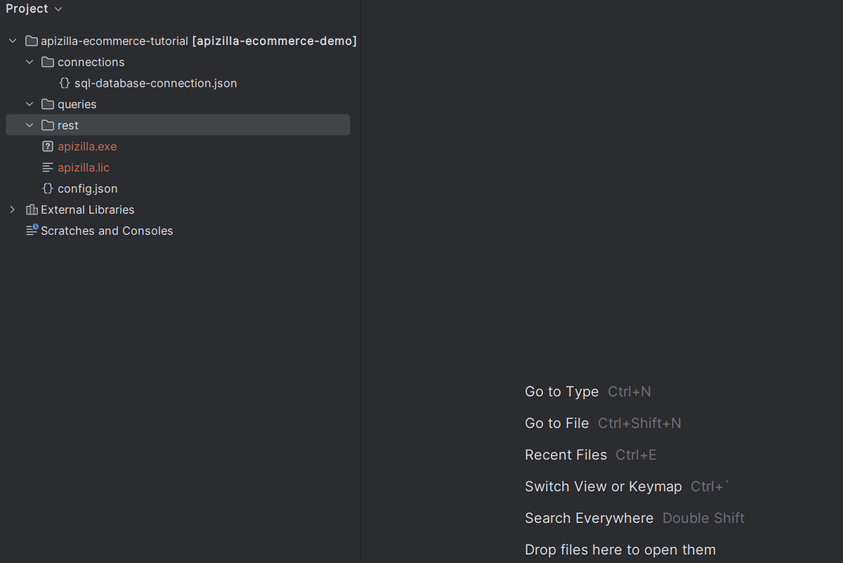This screenshot has width=843, height=563.
Task: Collapse the rest folder chevron
Action: click(x=30, y=125)
